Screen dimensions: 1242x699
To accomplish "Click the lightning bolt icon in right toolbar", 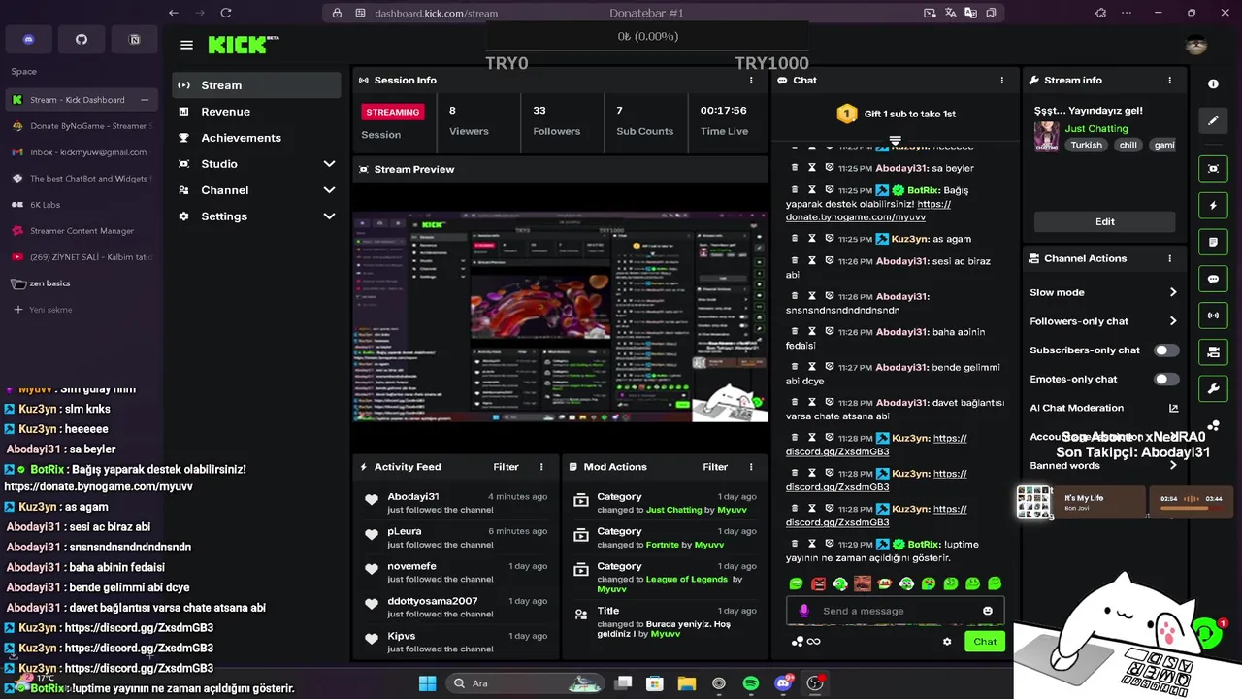I will (1213, 206).
